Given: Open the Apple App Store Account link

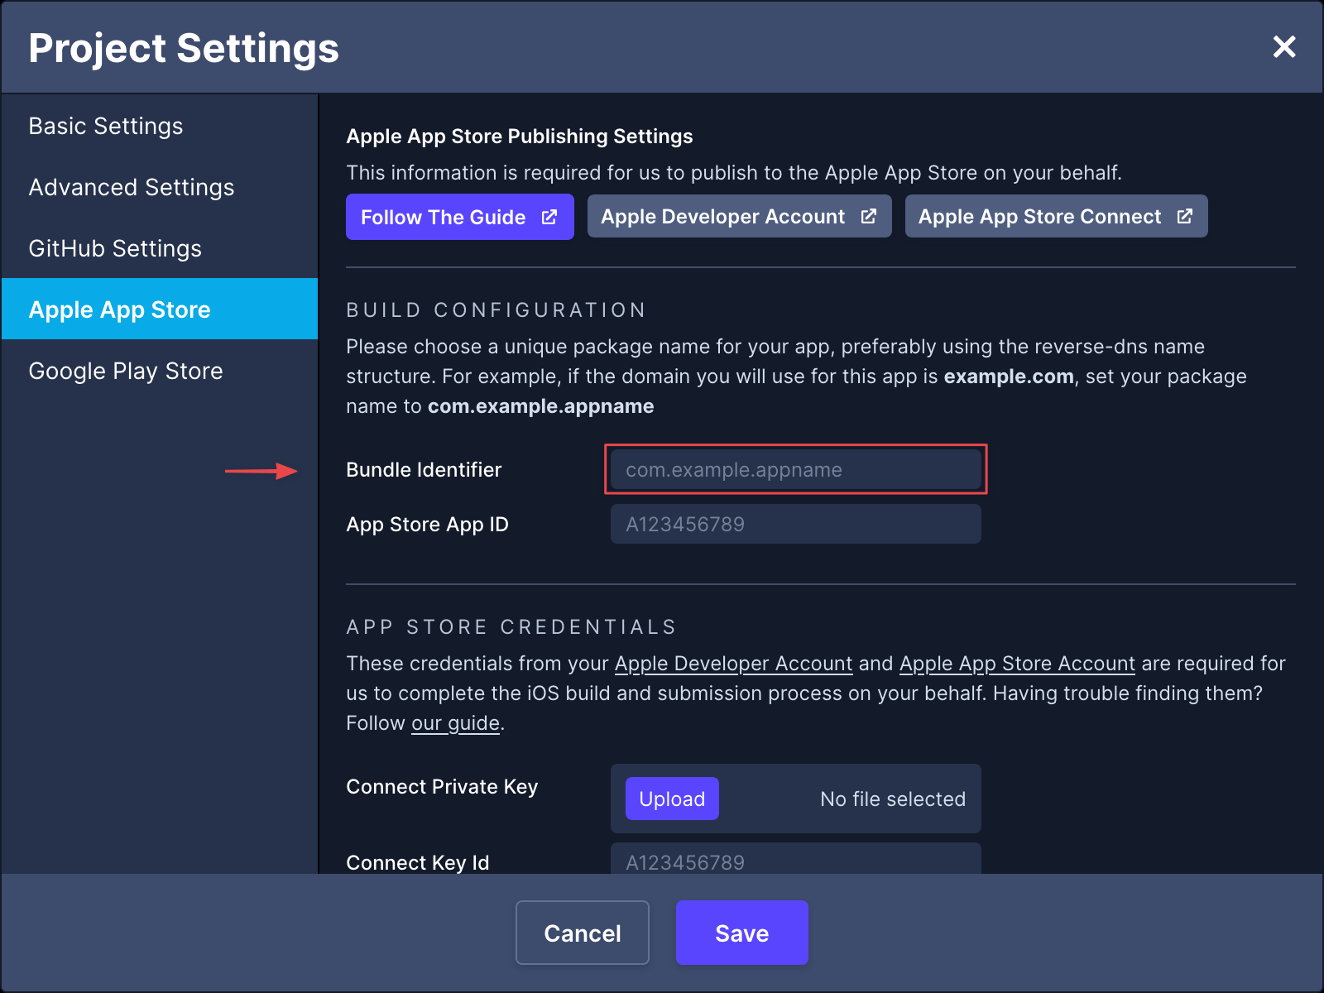Looking at the screenshot, I should (x=1017, y=664).
